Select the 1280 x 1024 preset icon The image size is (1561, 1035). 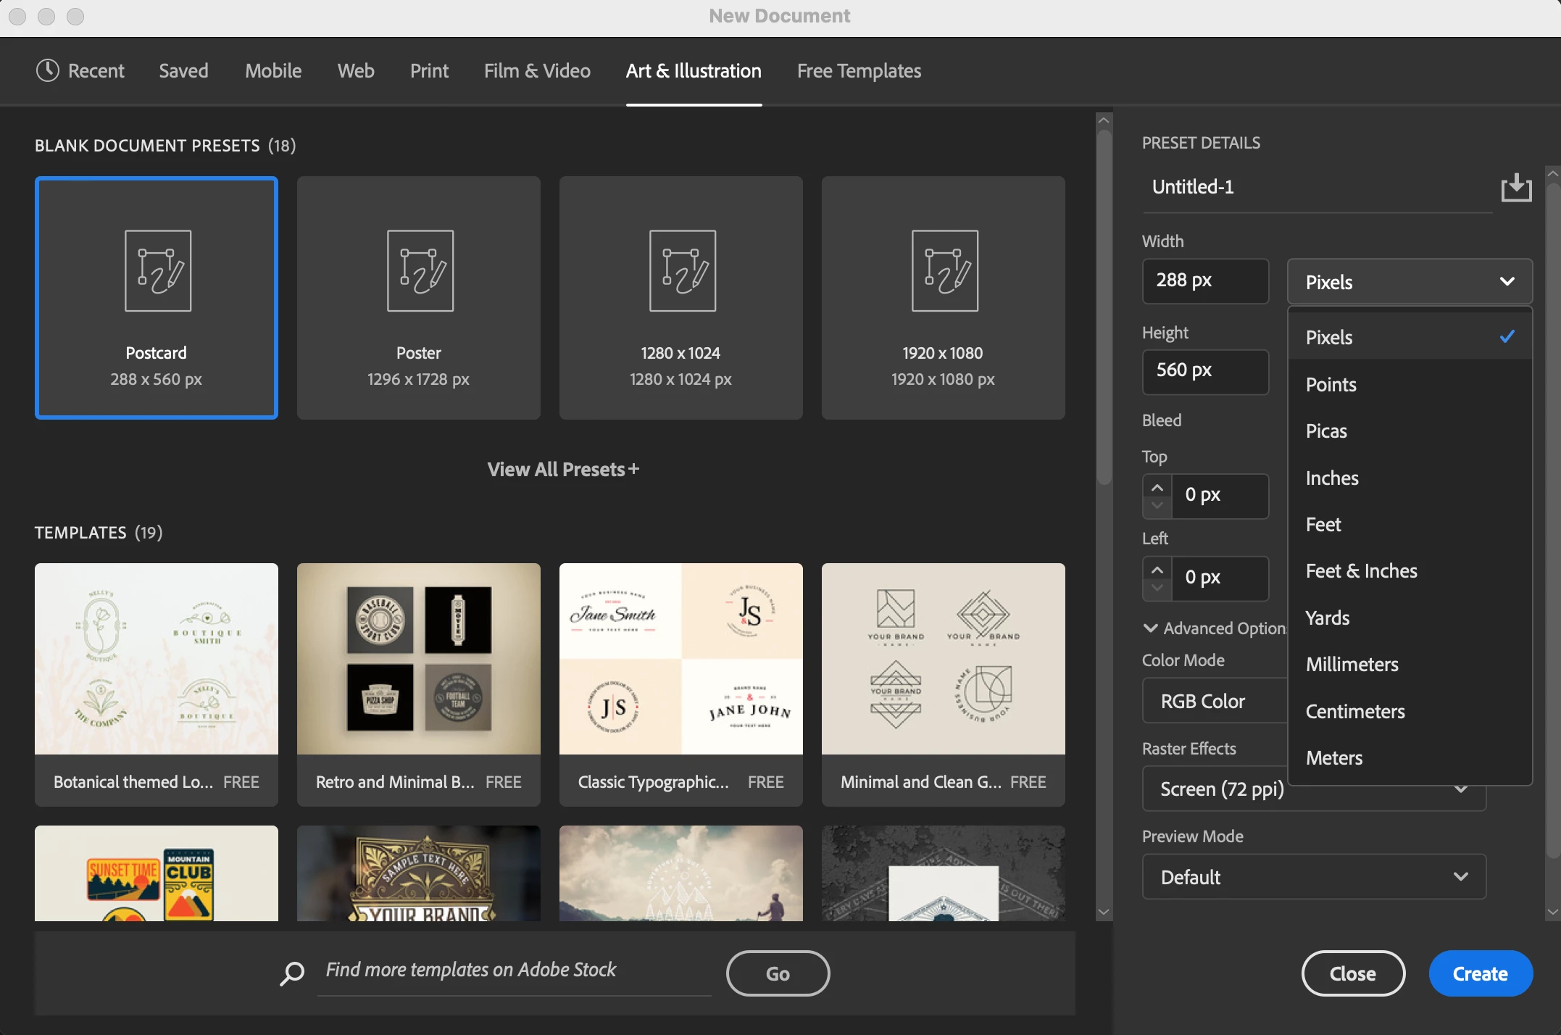click(682, 271)
